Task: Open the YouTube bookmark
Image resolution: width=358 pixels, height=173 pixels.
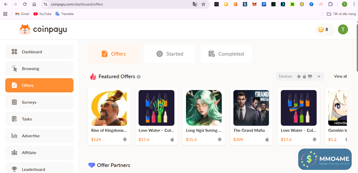Action: point(42,14)
